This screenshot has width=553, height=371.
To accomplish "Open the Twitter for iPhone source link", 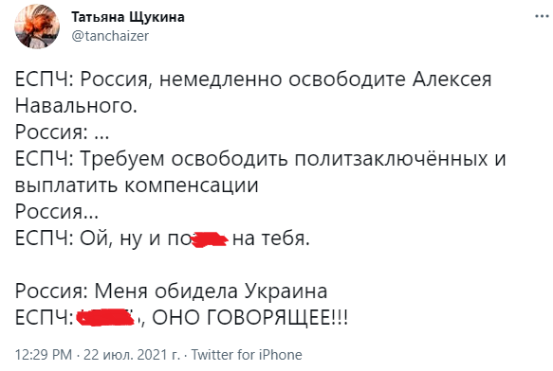I will pyautogui.click(x=247, y=355).
